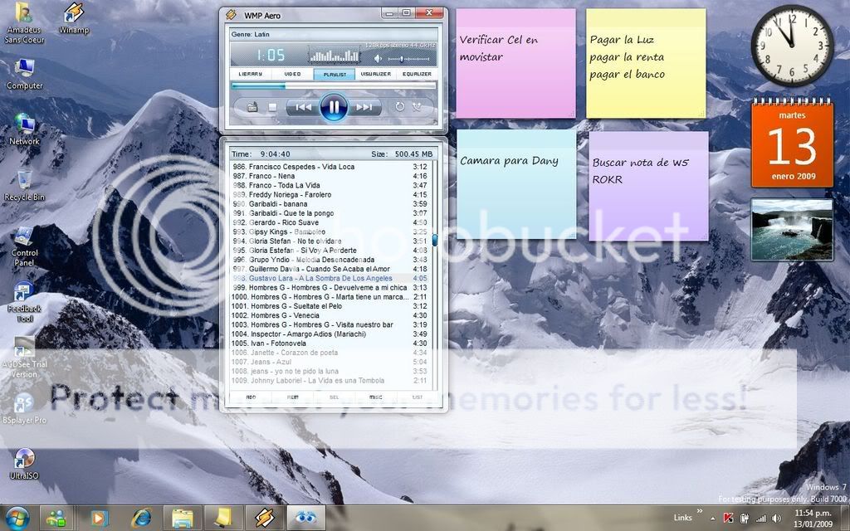Open the Sel playlist menu button
The image size is (850, 531).
pos(335,397)
